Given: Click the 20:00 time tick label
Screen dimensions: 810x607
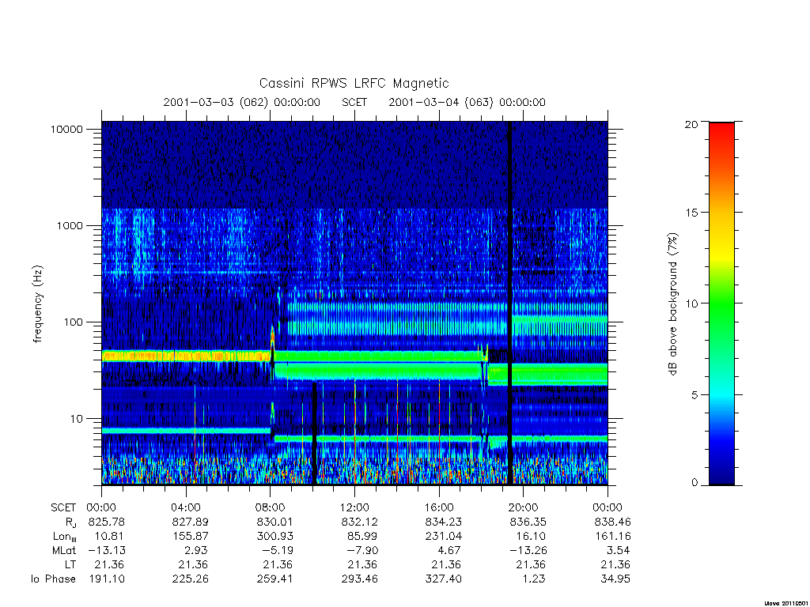Looking at the screenshot, I should (524, 507).
